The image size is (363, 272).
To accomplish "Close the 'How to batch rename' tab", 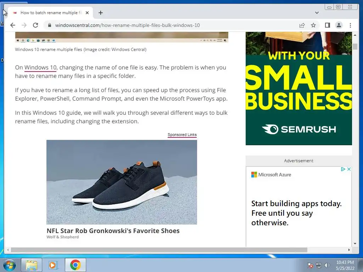I will click(x=87, y=13).
